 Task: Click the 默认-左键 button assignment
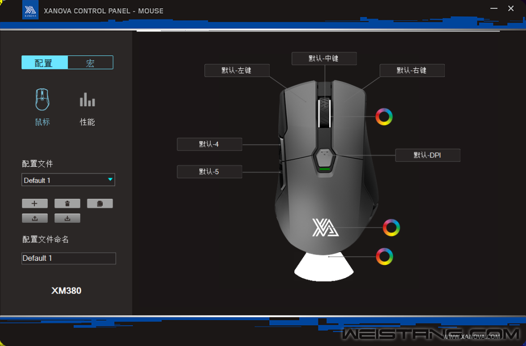coord(237,70)
